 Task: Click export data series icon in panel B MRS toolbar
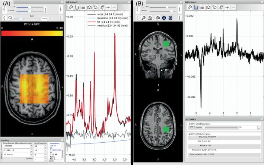221,7
